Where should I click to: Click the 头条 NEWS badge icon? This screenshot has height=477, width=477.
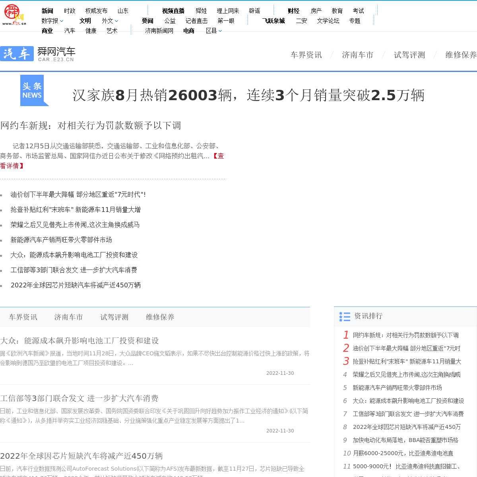point(33,91)
